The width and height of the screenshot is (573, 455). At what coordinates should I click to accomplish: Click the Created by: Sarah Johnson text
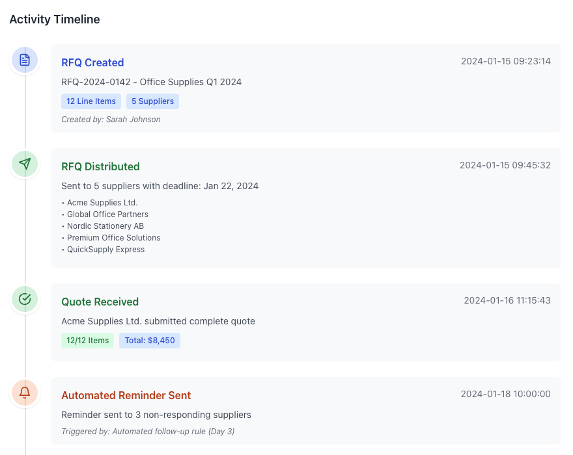click(111, 120)
